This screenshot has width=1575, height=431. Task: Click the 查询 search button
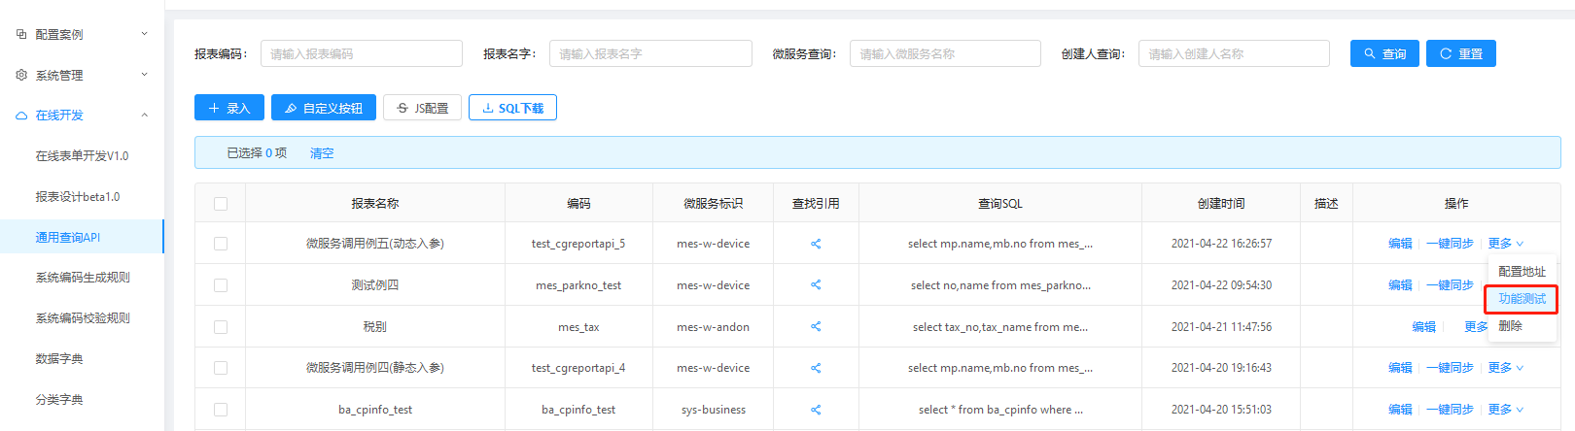pos(1384,53)
